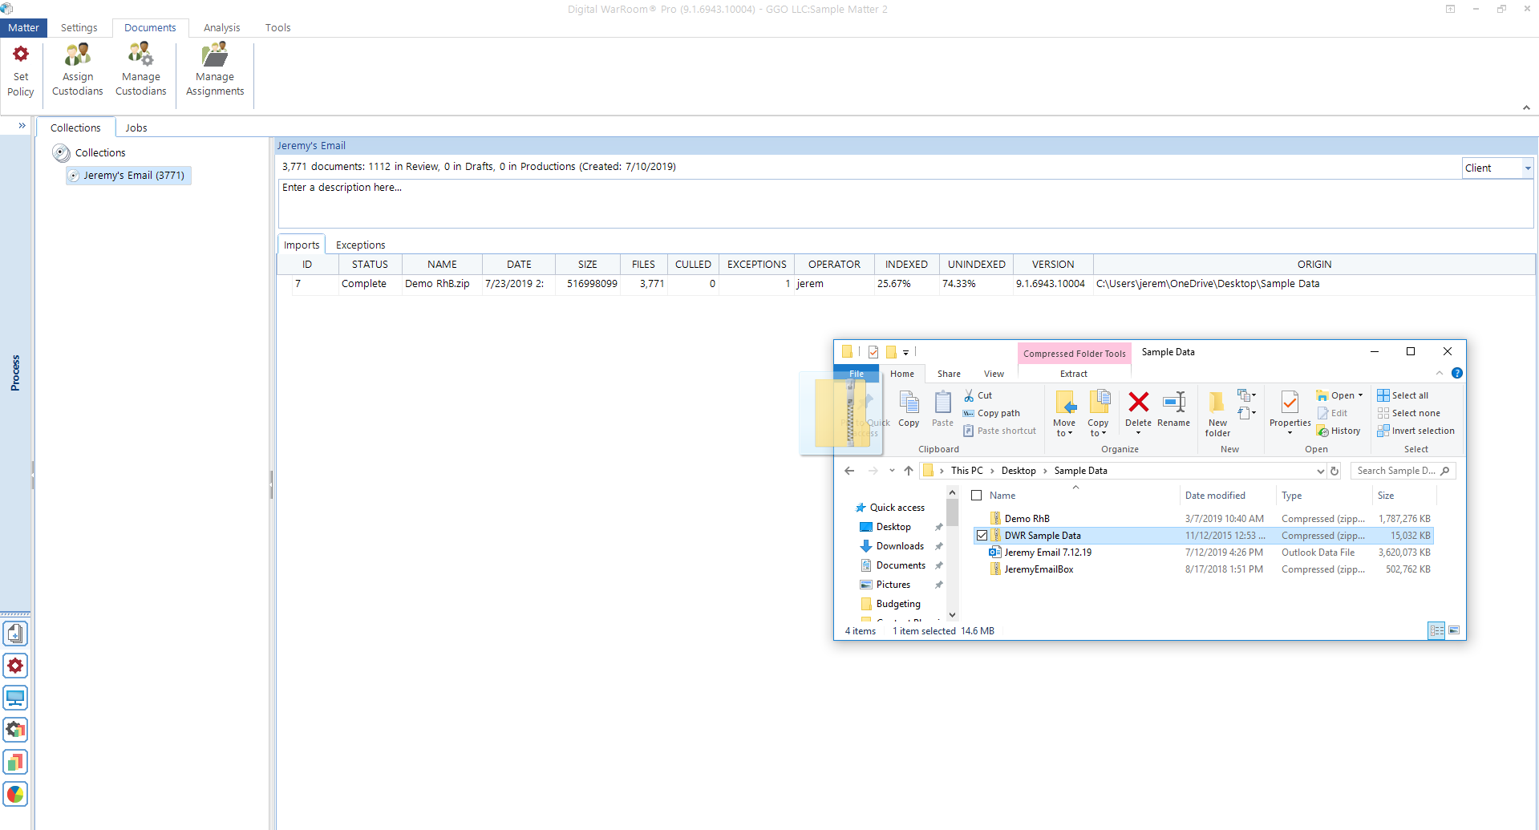
Task: Click Select none in Explorer ribbon
Action: click(x=1408, y=413)
